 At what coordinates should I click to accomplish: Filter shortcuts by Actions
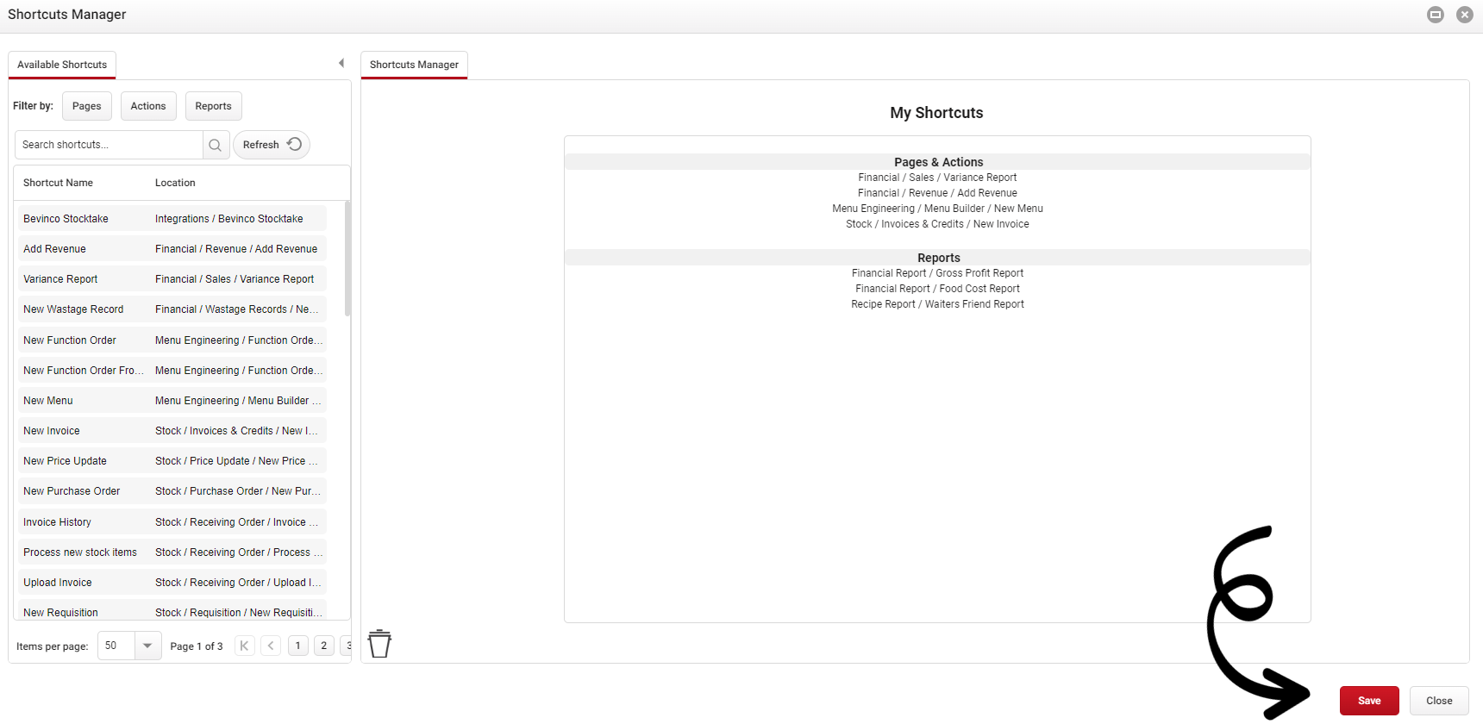[x=148, y=106]
